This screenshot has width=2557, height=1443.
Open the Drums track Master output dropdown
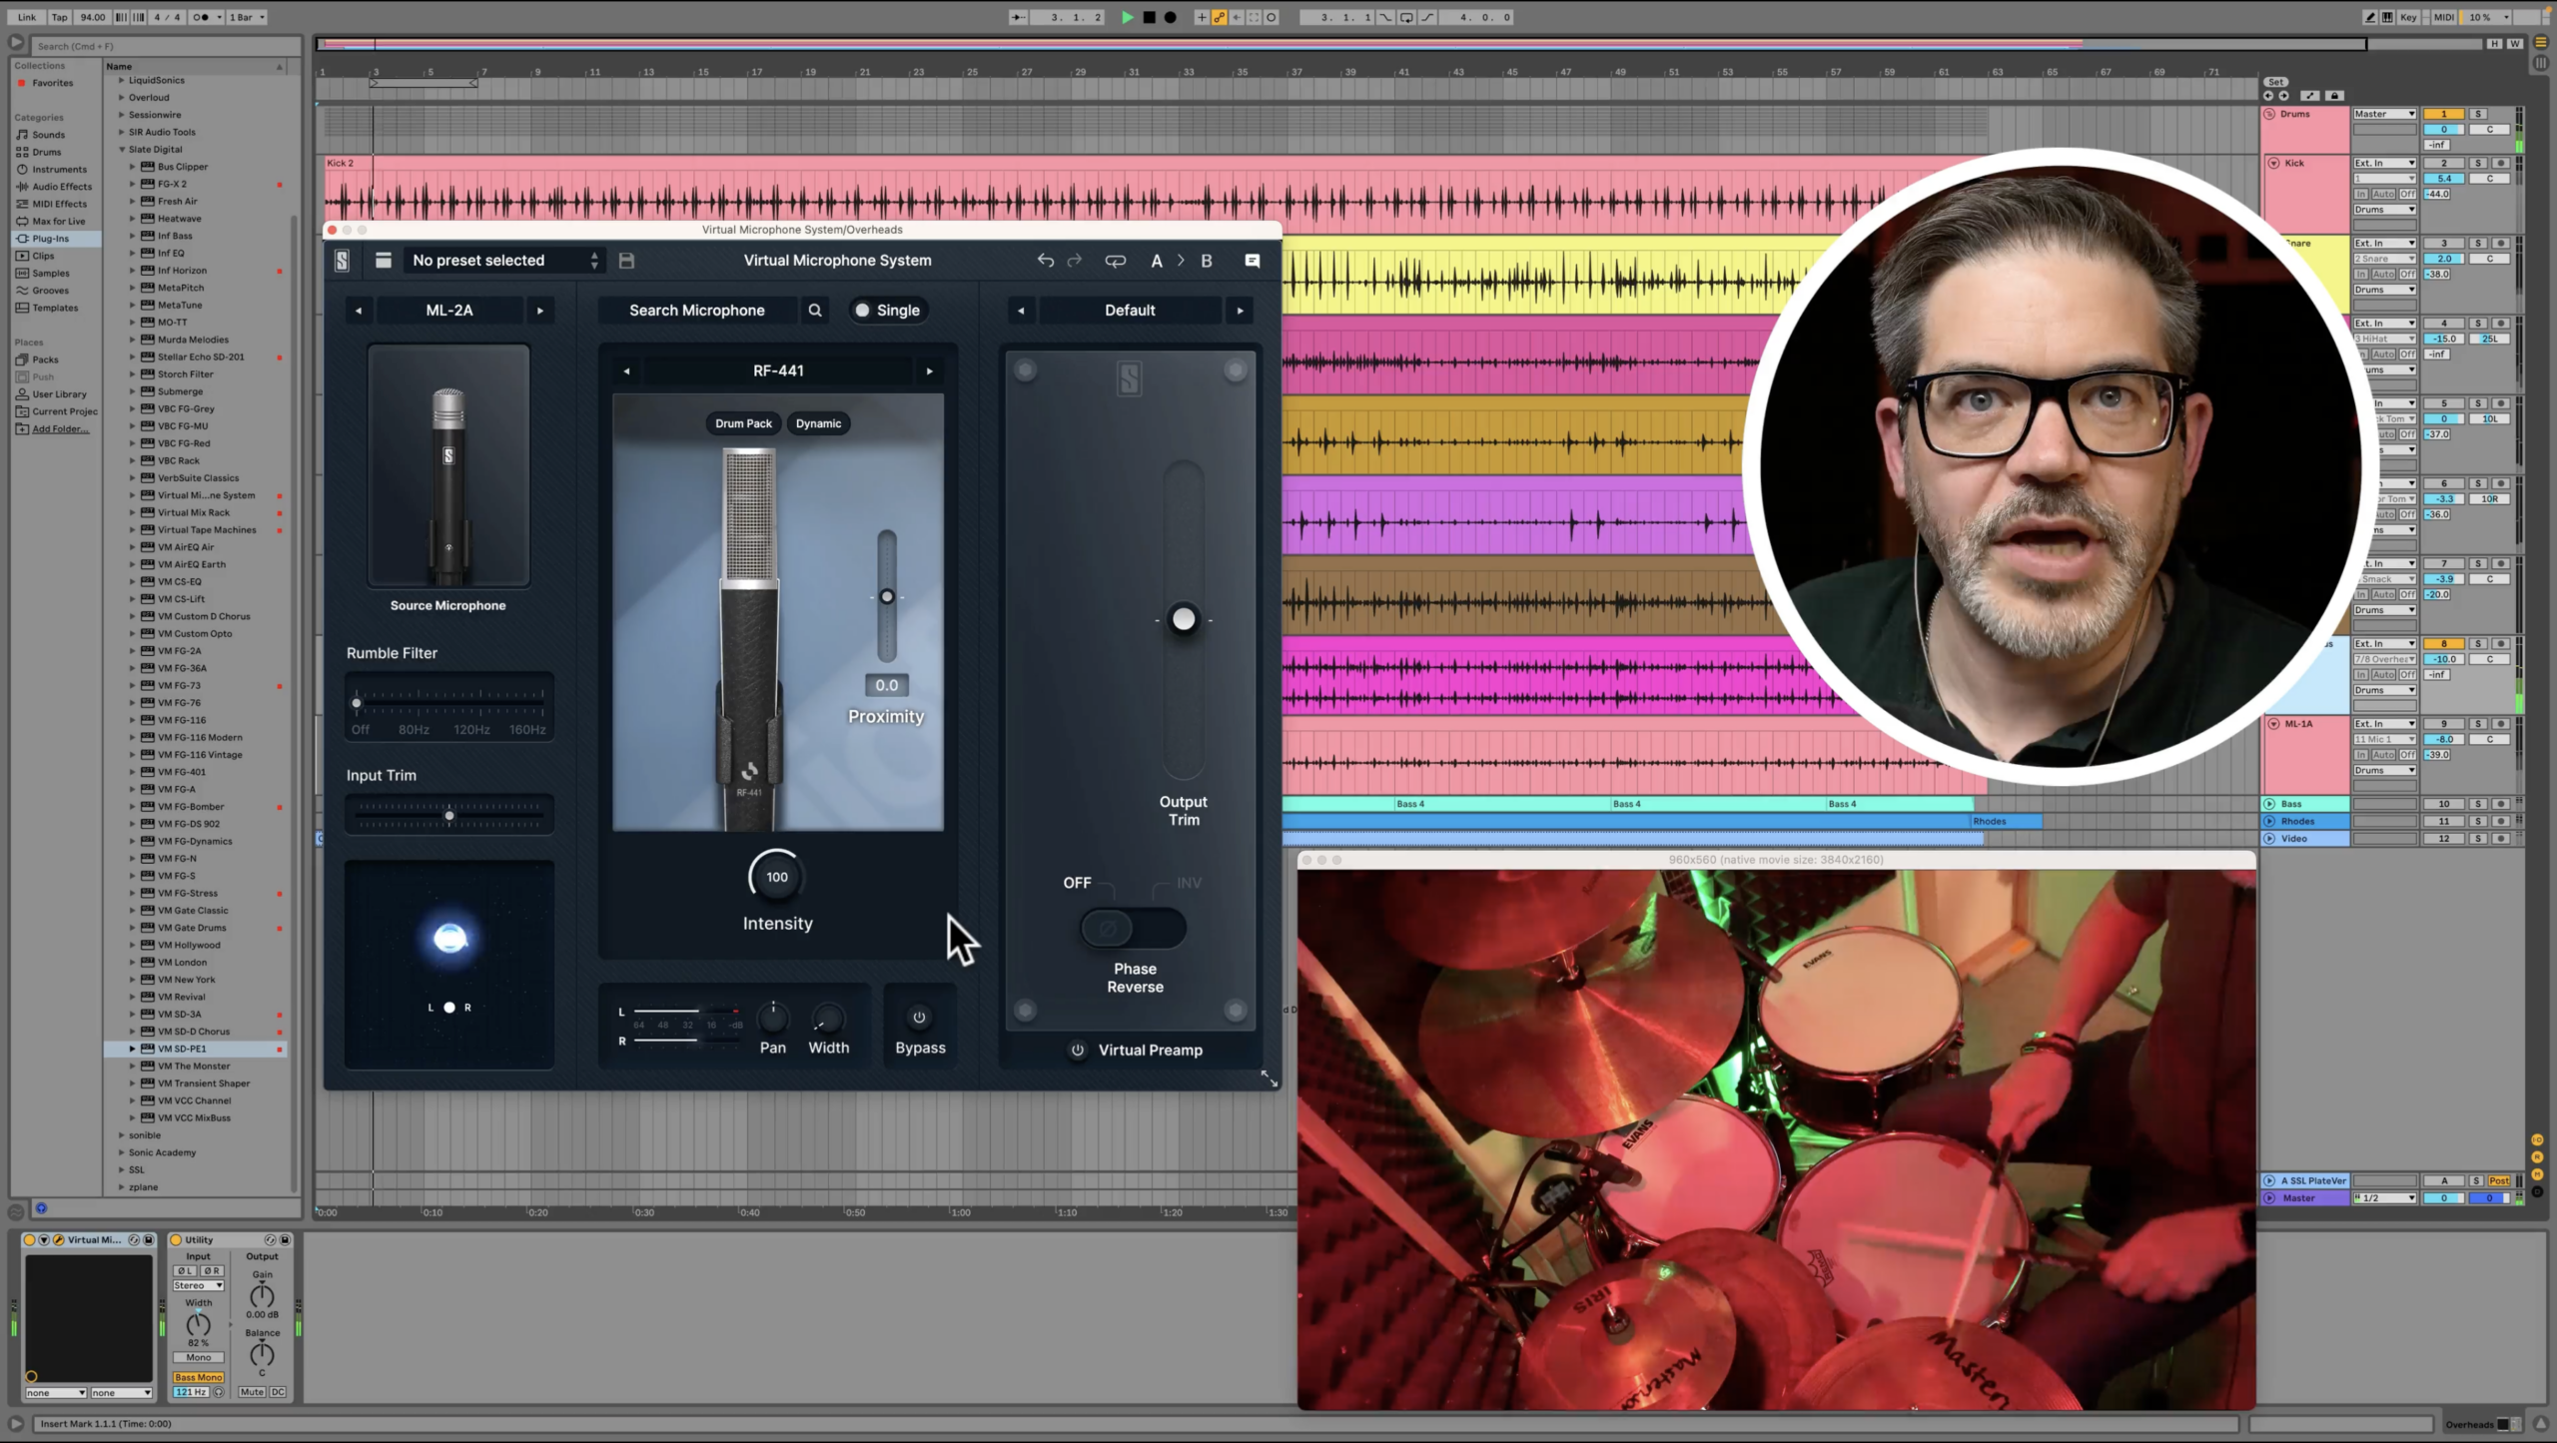point(2384,114)
